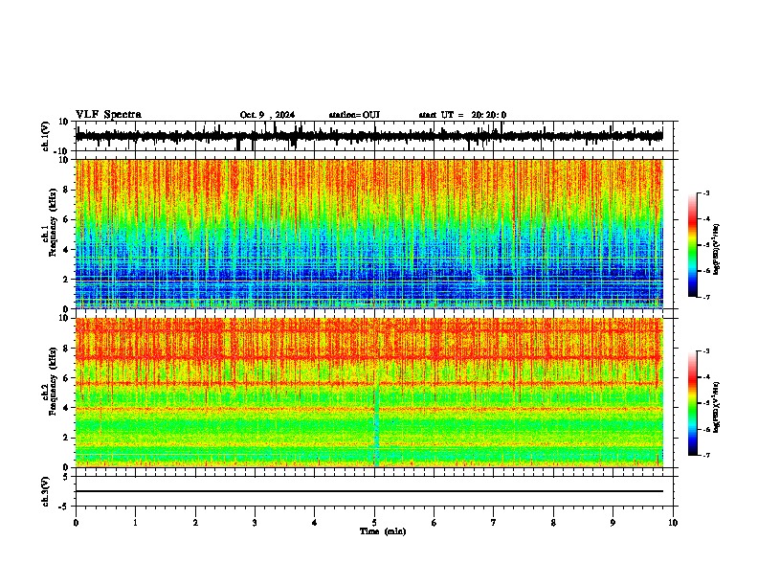Image resolution: width=758 pixels, height=586 pixels.
Task: Click the "4" kHz tick of ch.1 spectrogram
Action: tap(67, 250)
